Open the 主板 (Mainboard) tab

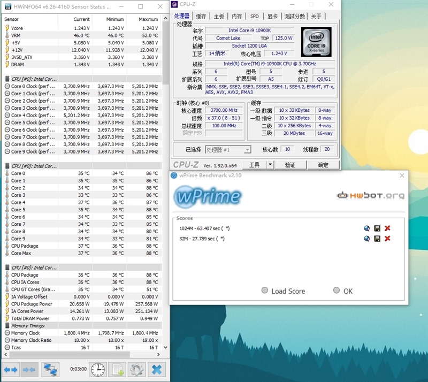click(218, 17)
